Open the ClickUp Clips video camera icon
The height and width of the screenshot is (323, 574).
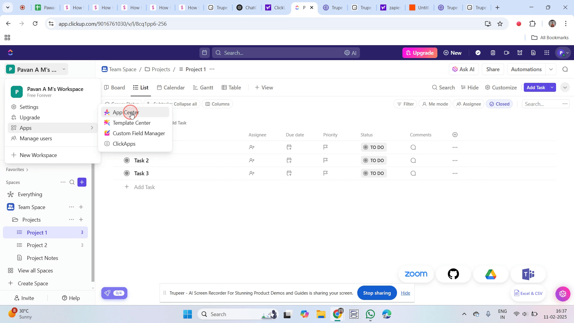tap(506, 53)
